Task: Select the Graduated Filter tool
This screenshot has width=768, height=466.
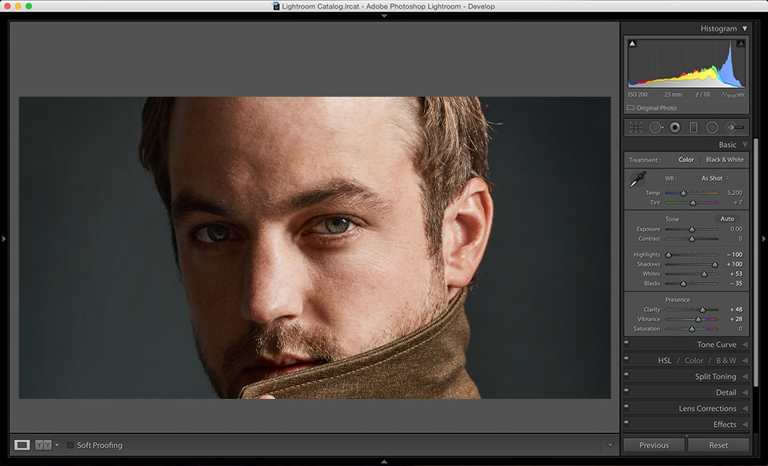Action: [693, 127]
